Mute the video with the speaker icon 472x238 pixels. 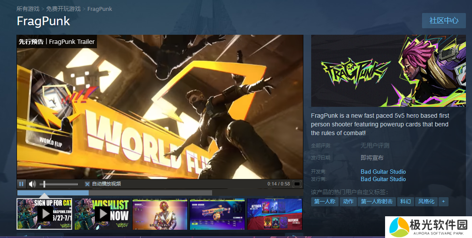[33, 184]
